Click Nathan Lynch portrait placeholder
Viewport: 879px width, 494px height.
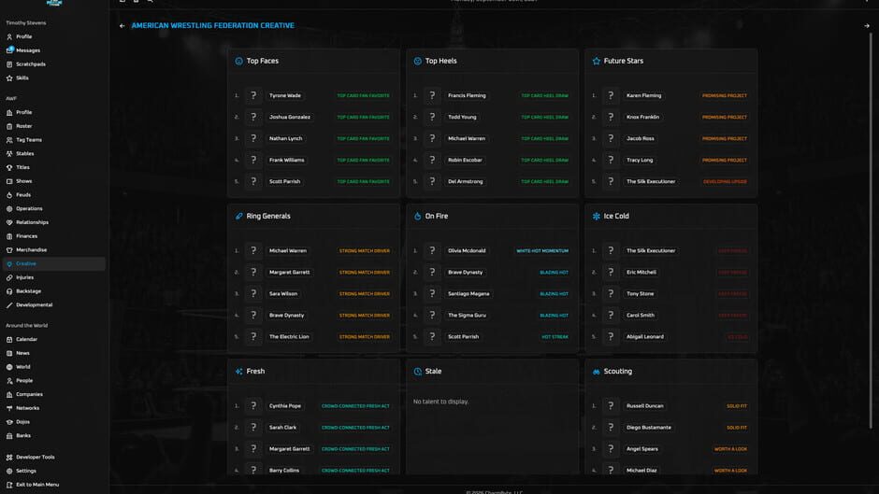(253, 138)
